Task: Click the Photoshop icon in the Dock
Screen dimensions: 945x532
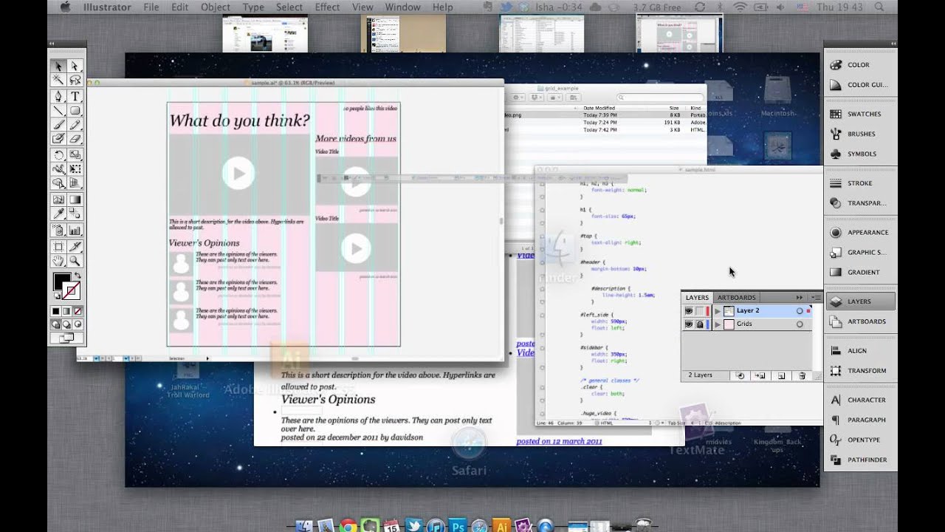Action: (x=457, y=525)
